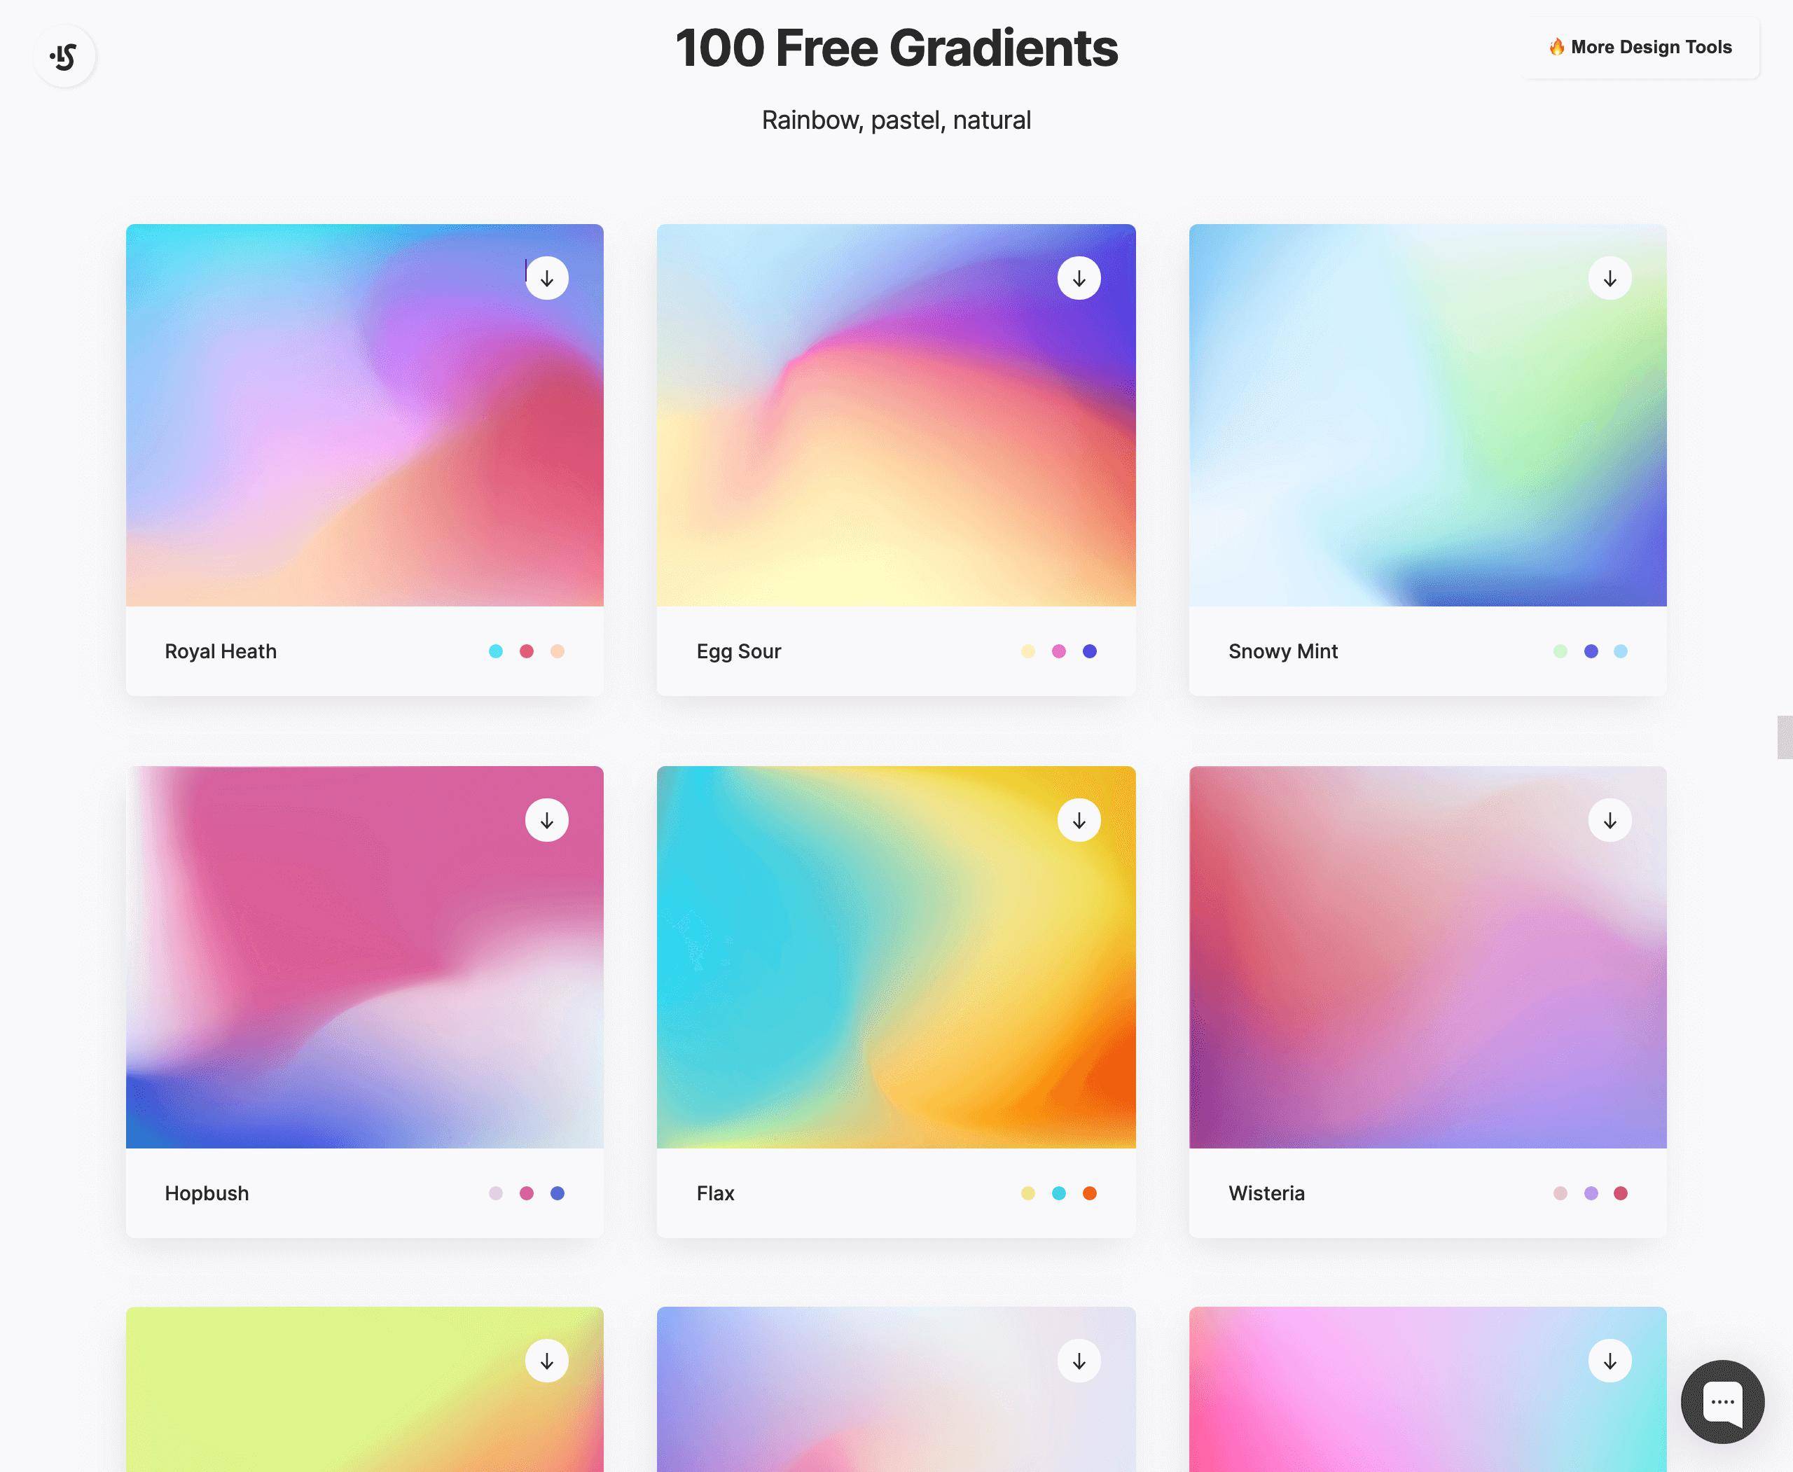
Task: Download the Egg Sour gradient
Action: click(x=1079, y=278)
